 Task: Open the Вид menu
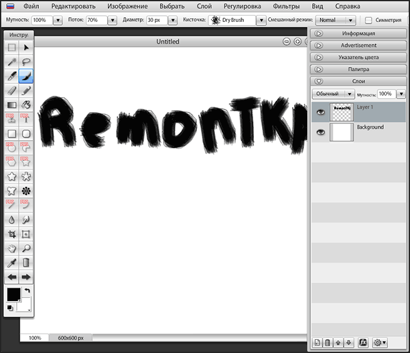[317, 6]
